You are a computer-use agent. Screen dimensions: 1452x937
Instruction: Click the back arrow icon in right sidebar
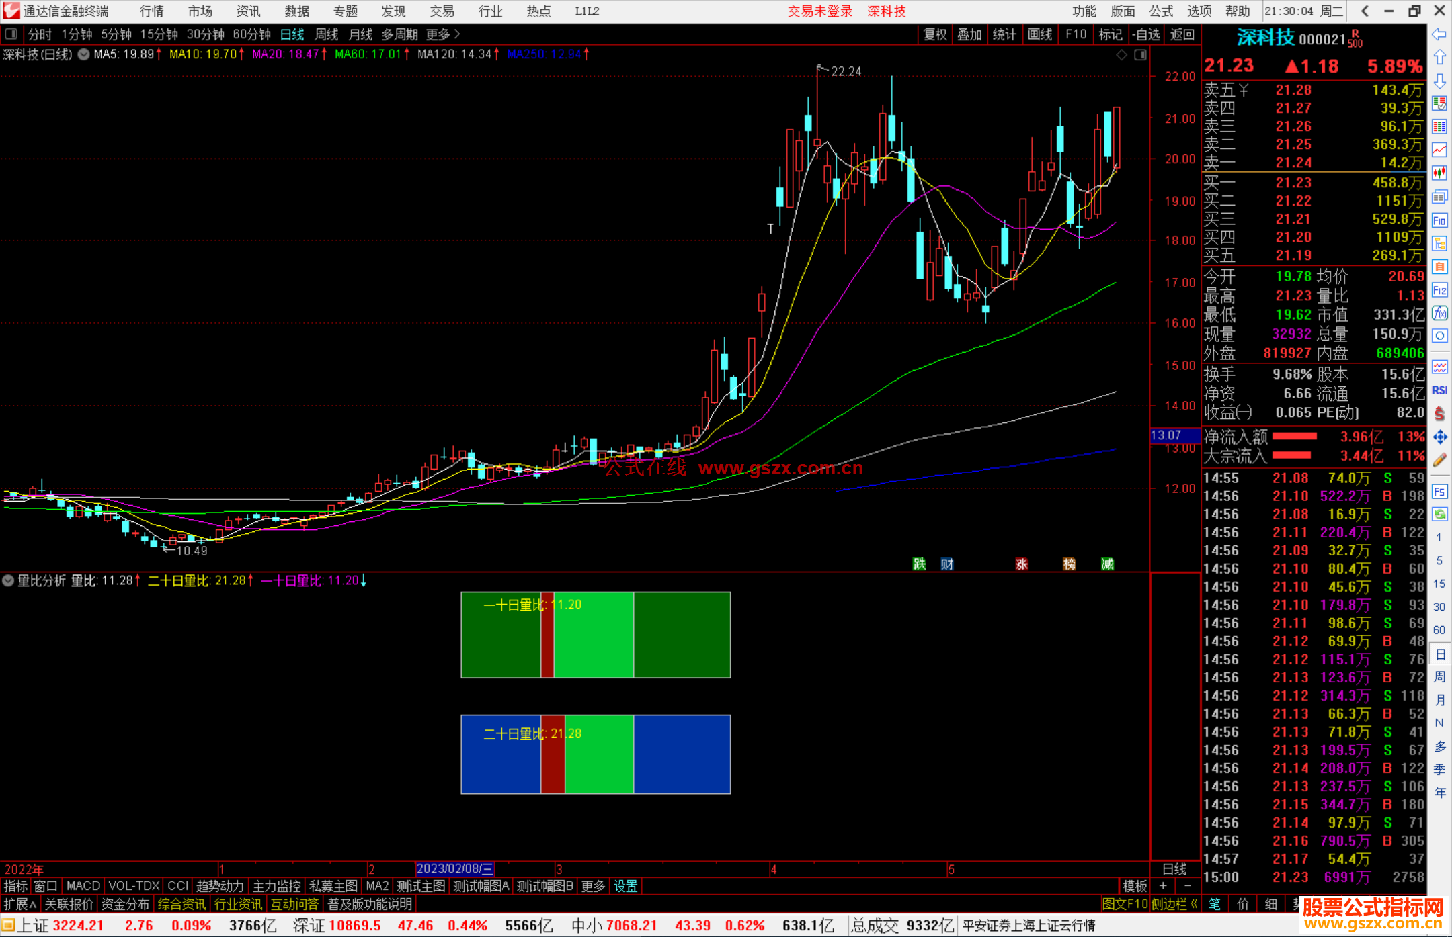[x=1439, y=34]
